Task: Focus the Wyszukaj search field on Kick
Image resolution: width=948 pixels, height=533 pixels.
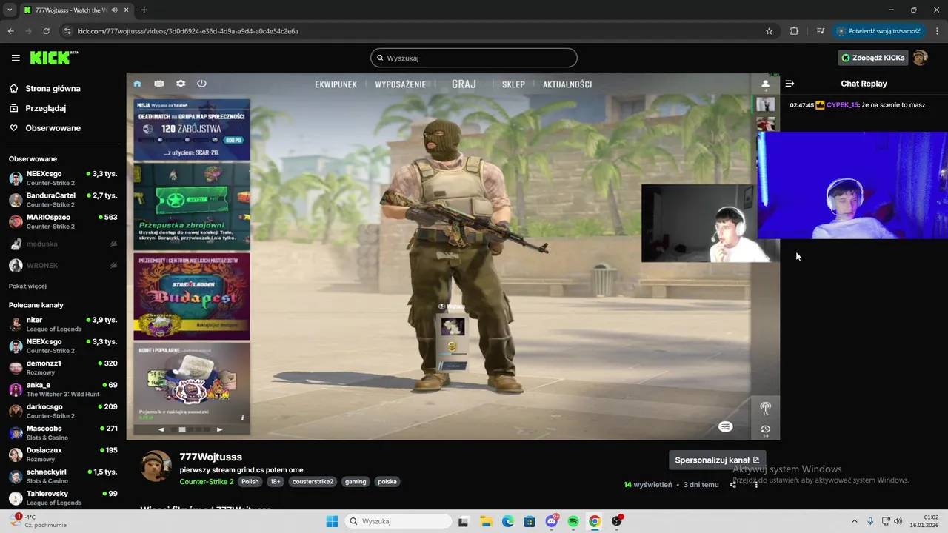Action: (474, 58)
